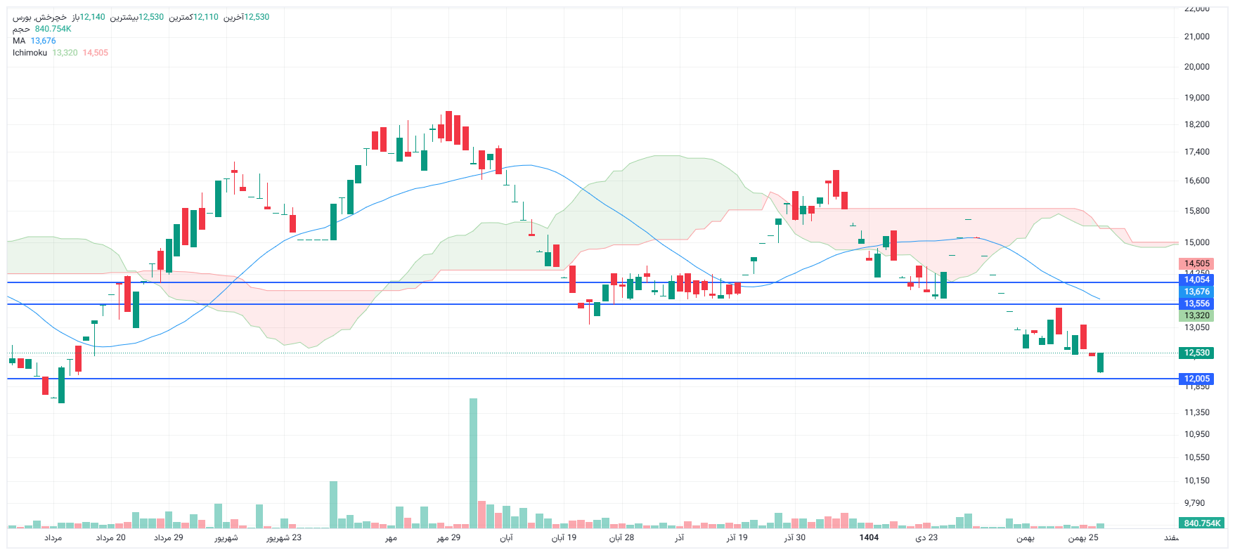Select the MA indicator legend label

tap(19, 41)
